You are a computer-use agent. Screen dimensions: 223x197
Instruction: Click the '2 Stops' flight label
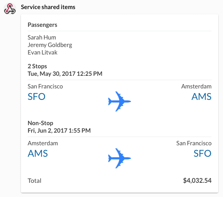click(37, 66)
